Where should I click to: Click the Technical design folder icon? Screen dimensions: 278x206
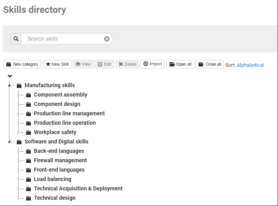28,198
